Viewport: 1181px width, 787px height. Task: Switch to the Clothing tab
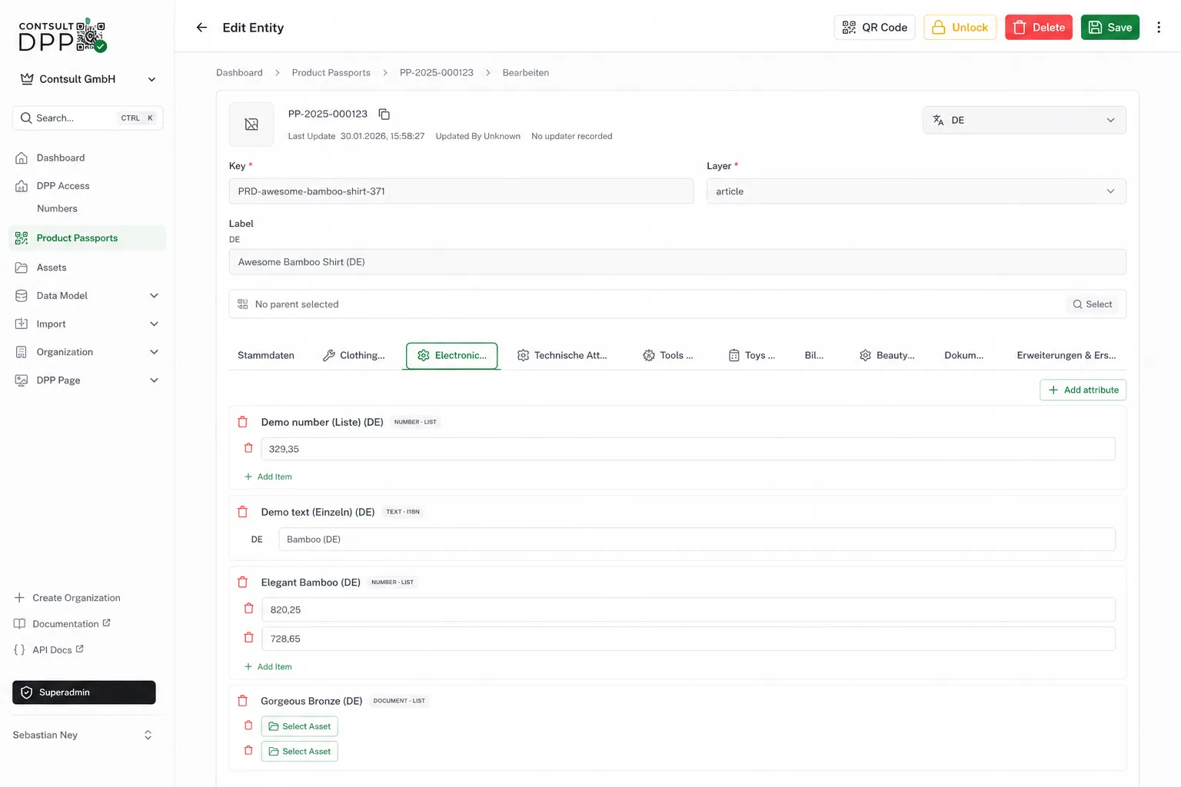354,356
